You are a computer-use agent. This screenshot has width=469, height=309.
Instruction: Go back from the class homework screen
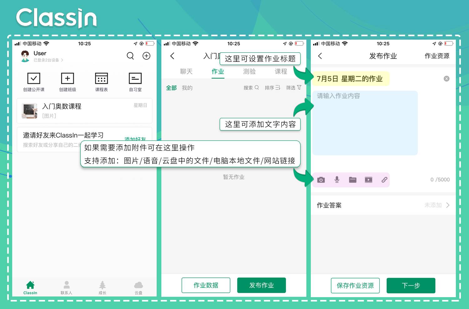point(172,56)
